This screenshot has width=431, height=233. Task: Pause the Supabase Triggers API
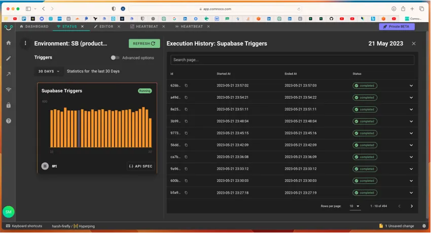45,166
